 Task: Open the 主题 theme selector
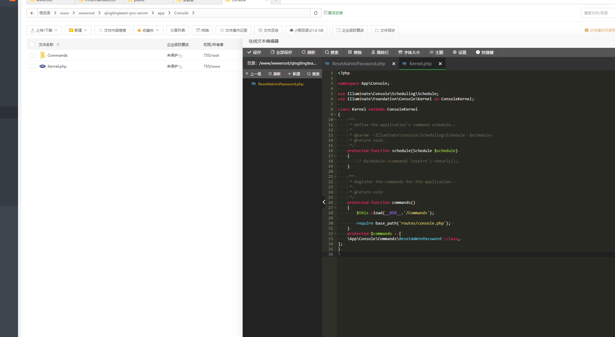coord(436,52)
